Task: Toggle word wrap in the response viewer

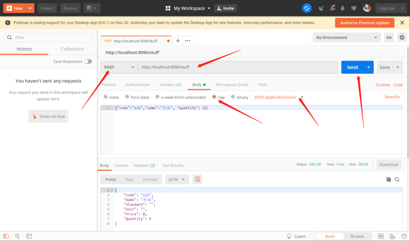Action: coord(197,179)
